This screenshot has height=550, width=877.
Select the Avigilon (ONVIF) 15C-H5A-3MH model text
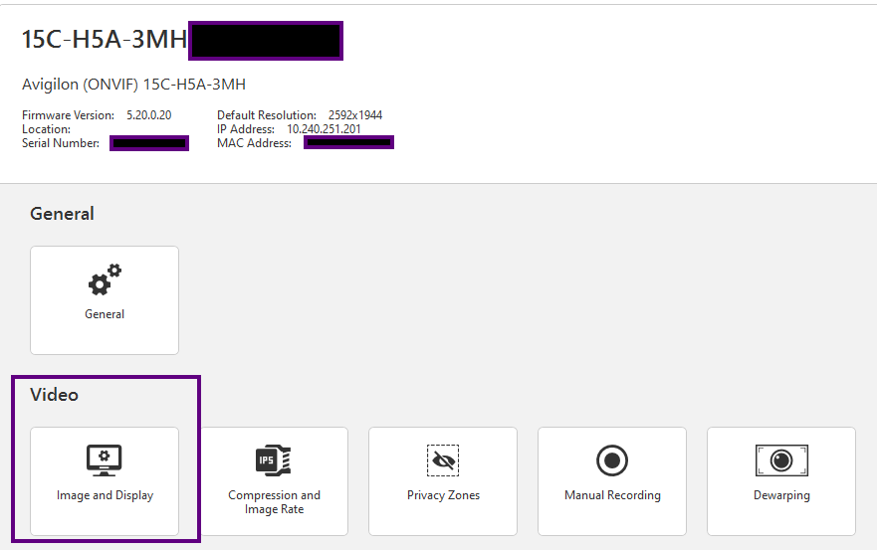click(x=133, y=85)
